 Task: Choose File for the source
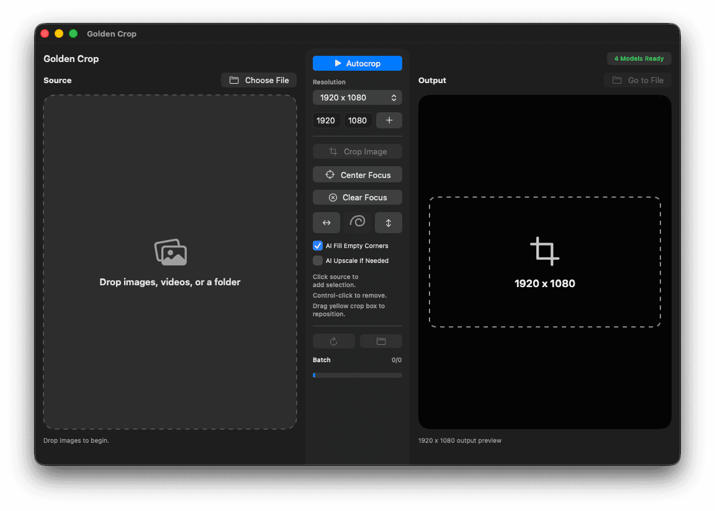[259, 80]
